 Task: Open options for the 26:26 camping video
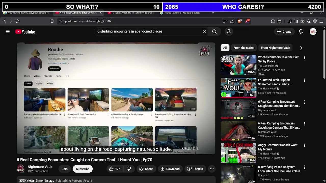click(x=304, y=124)
